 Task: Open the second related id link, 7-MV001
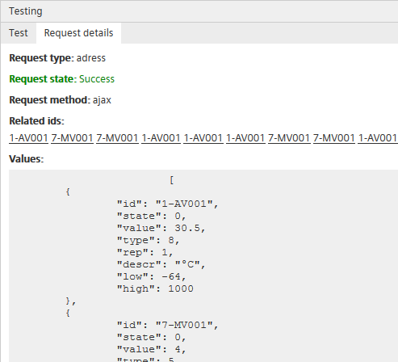[72, 138]
